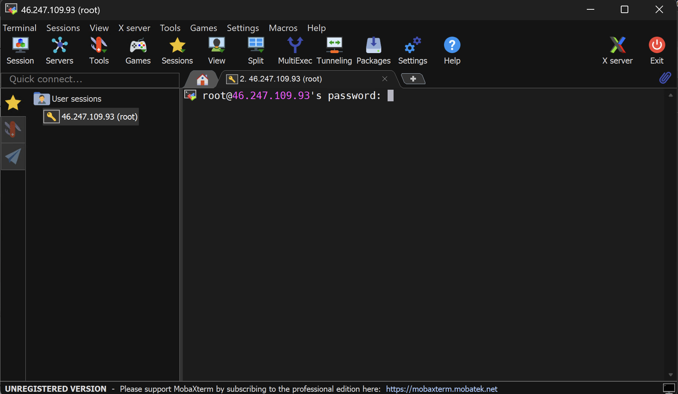Click the Servers toolbar icon

coord(59,51)
